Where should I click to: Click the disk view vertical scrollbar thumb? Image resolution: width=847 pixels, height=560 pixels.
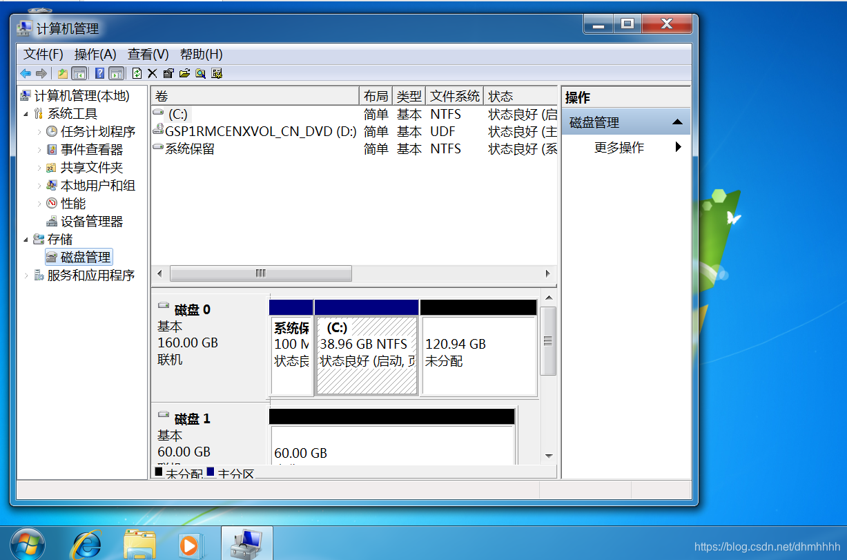click(548, 341)
